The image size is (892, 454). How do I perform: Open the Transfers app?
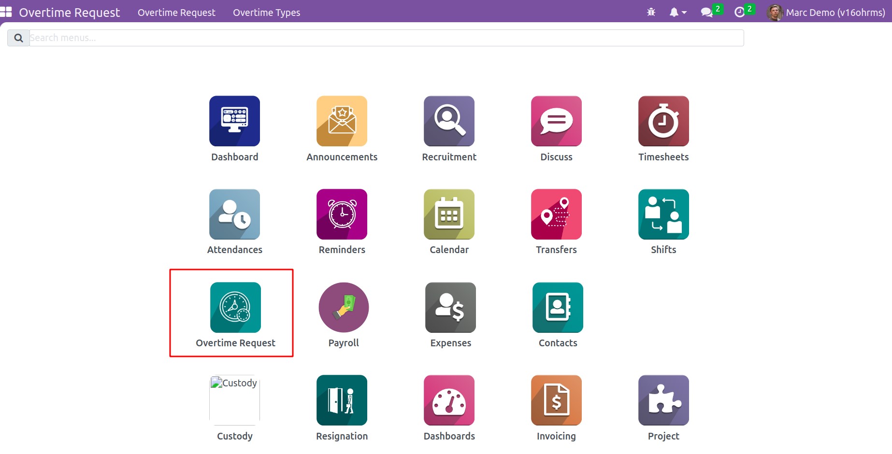coord(556,214)
